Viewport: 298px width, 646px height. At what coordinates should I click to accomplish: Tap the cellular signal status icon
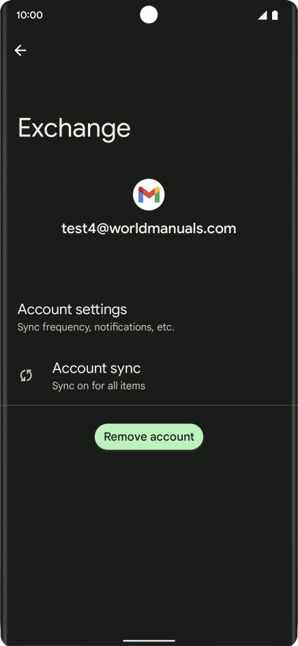pos(262,15)
